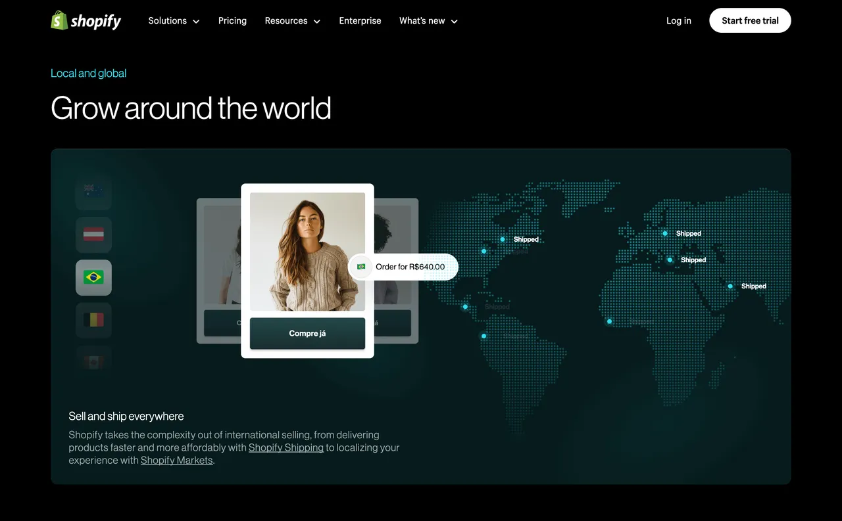Click the cyan dot marker in South America
The image size is (842, 521).
484,336
